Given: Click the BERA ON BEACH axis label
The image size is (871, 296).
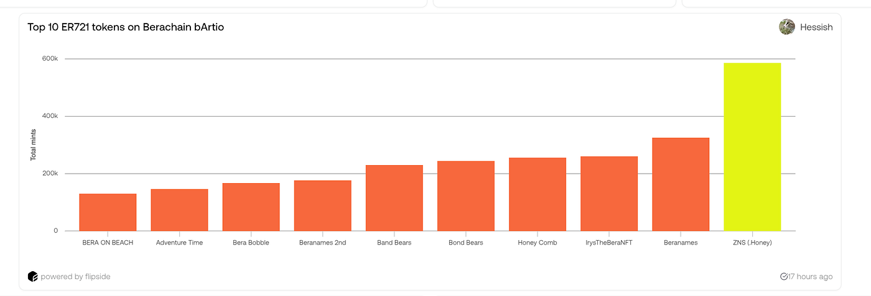Looking at the screenshot, I should point(108,243).
